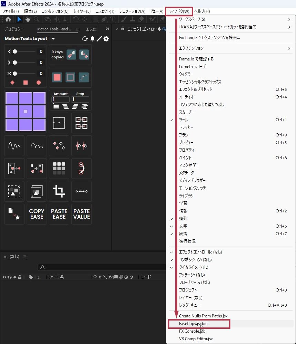Select the Hand tool
The image size is (296, 344).
pos(28,19)
